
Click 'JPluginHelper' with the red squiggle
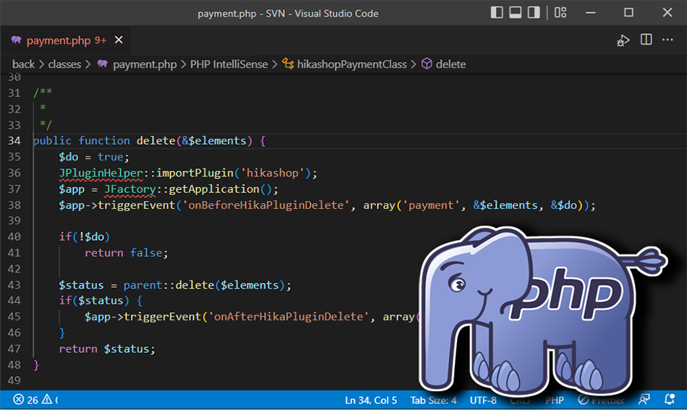click(101, 173)
